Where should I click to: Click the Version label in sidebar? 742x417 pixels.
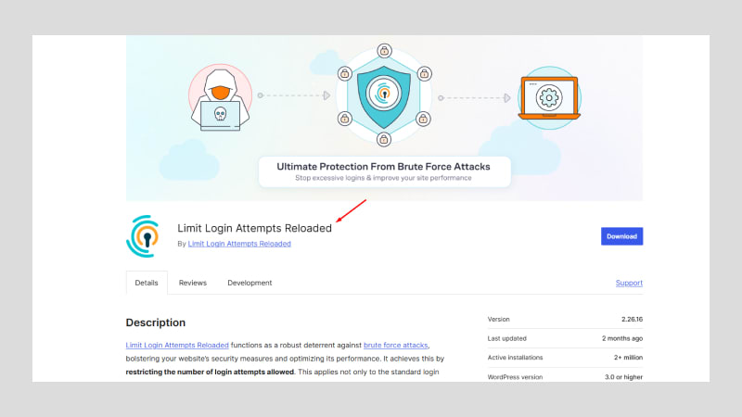tap(498, 319)
